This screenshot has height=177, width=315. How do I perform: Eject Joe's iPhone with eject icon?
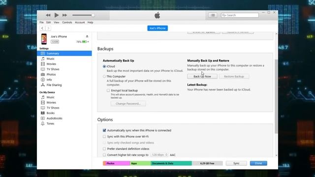87,36
